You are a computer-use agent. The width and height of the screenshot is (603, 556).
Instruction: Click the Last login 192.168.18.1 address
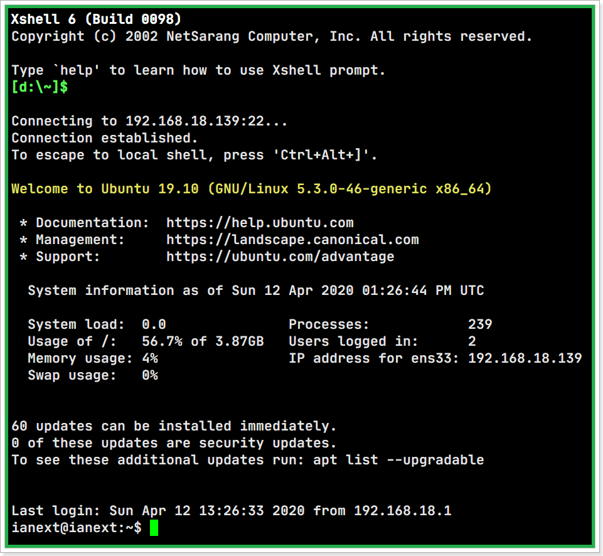click(x=402, y=511)
